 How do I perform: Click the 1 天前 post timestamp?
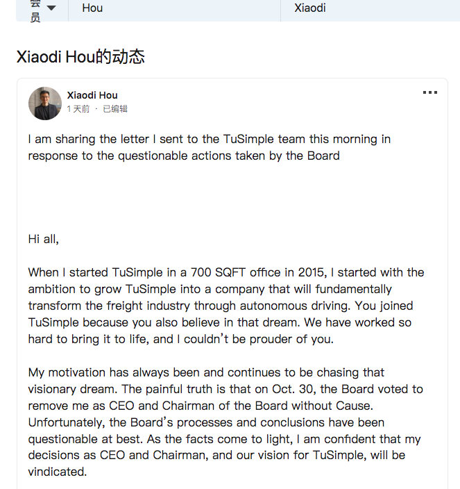[x=78, y=109]
